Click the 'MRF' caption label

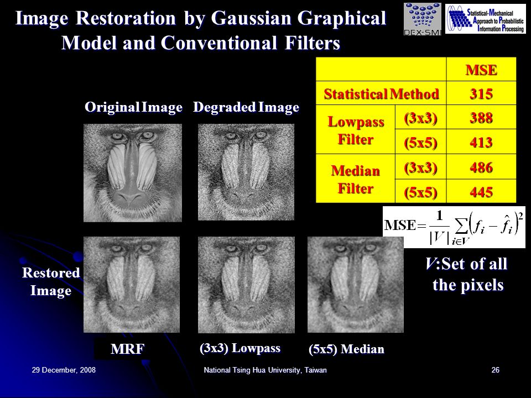point(127,349)
